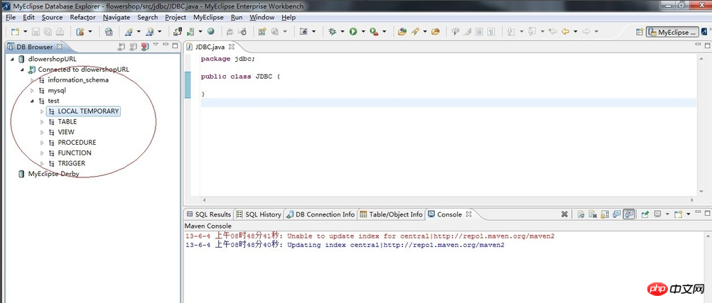Viewport: 712px width, 303px height.
Task: Expand the TABLE node under test
Action: (42, 122)
